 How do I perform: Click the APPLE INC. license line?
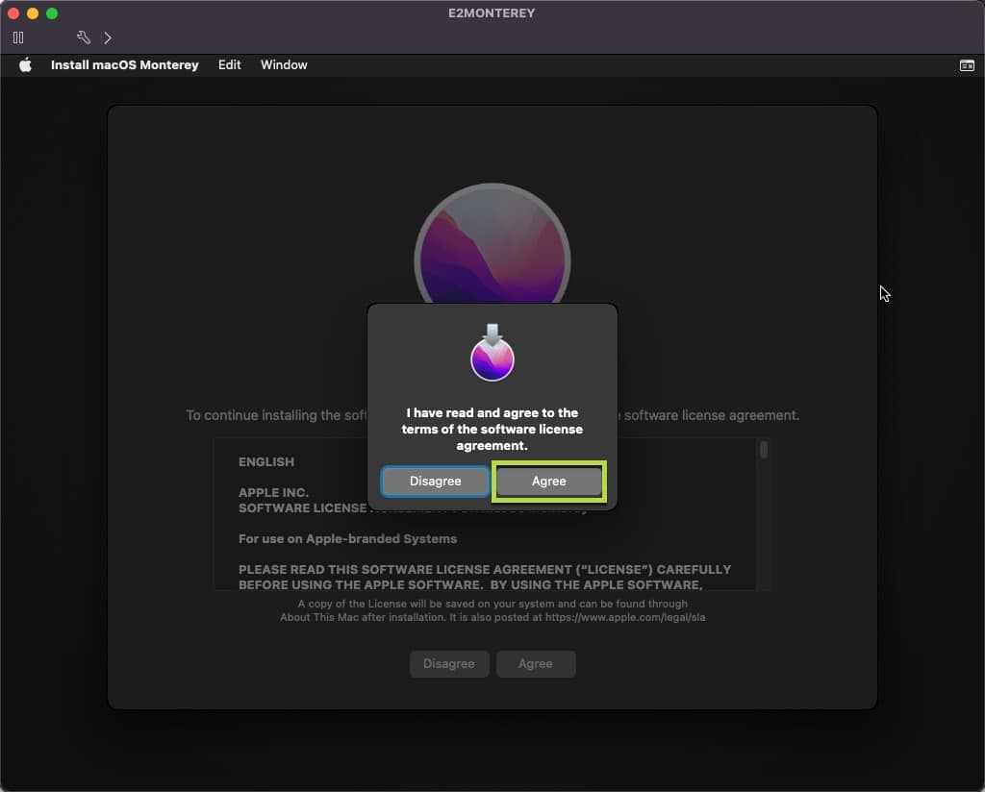(273, 493)
